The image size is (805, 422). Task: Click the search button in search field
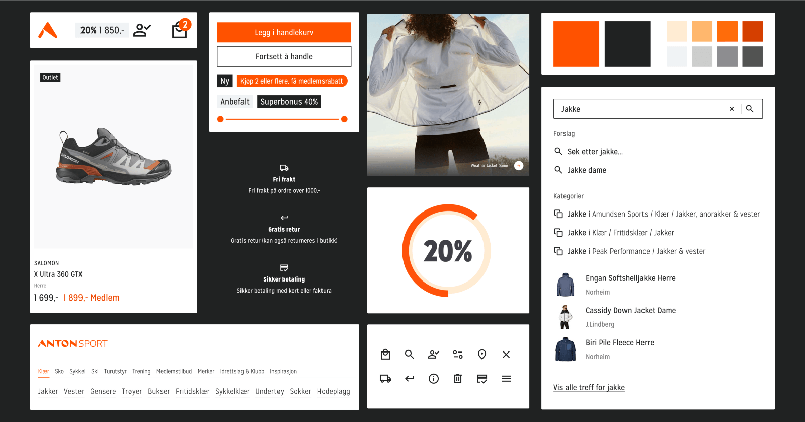point(750,109)
